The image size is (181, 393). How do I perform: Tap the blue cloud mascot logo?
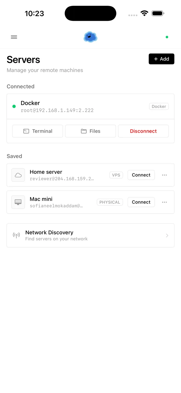(90, 37)
